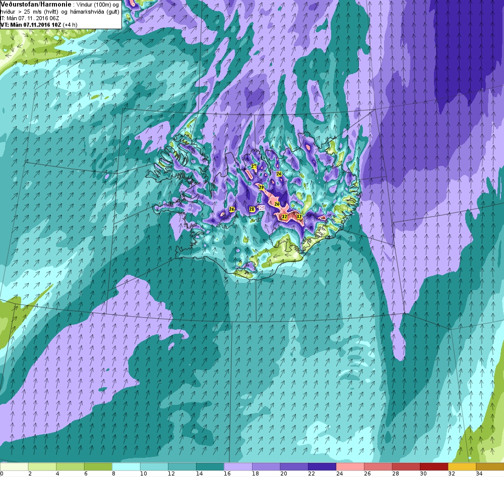This screenshot has width=504, height=477.
Task: Select the 2–4 m/s pale green legend swatch
Action: (x=42, y=466)
